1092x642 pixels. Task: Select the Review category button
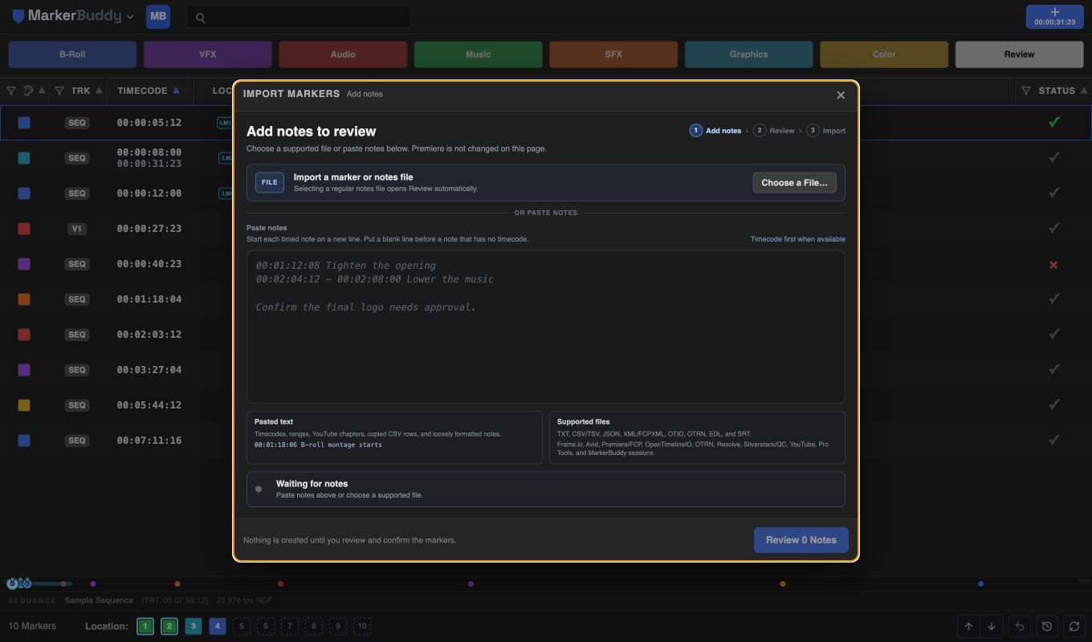1019,55
